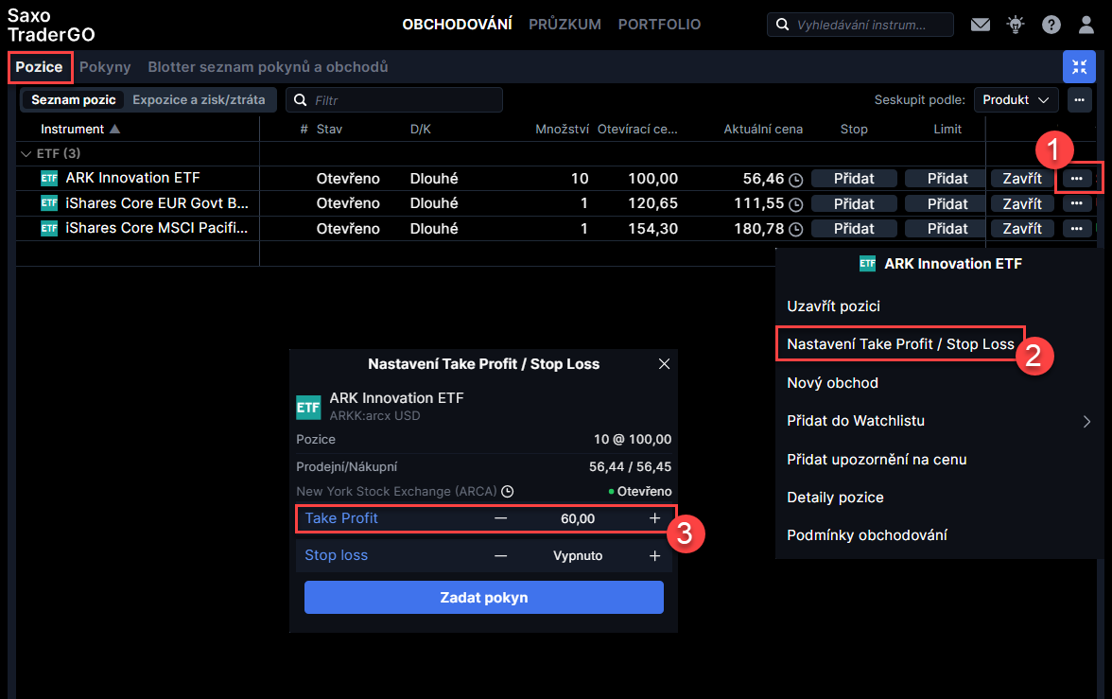
Task: Add a Limit to ARK Innovation ETF
Action: coord(947,179)
